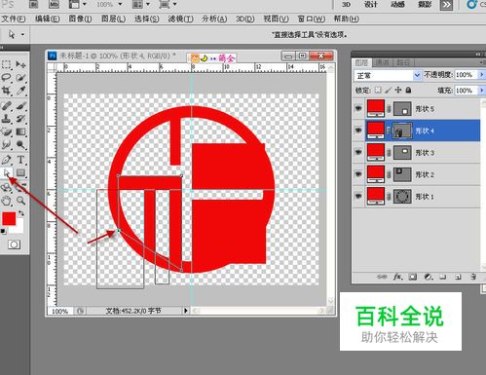Select the Direct Selection tool
This screenshot has width=486, height=375.
(x=7, y=173)
